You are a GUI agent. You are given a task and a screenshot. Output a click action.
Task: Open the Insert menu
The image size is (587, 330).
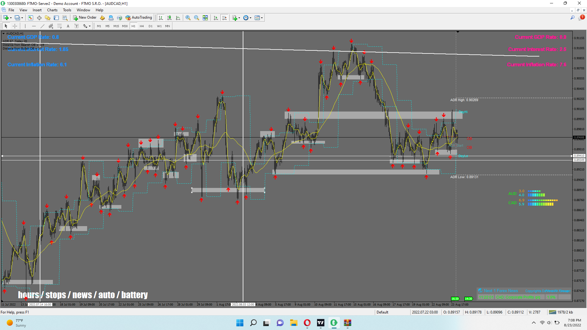pyautogui.click(x=37, y=10)
